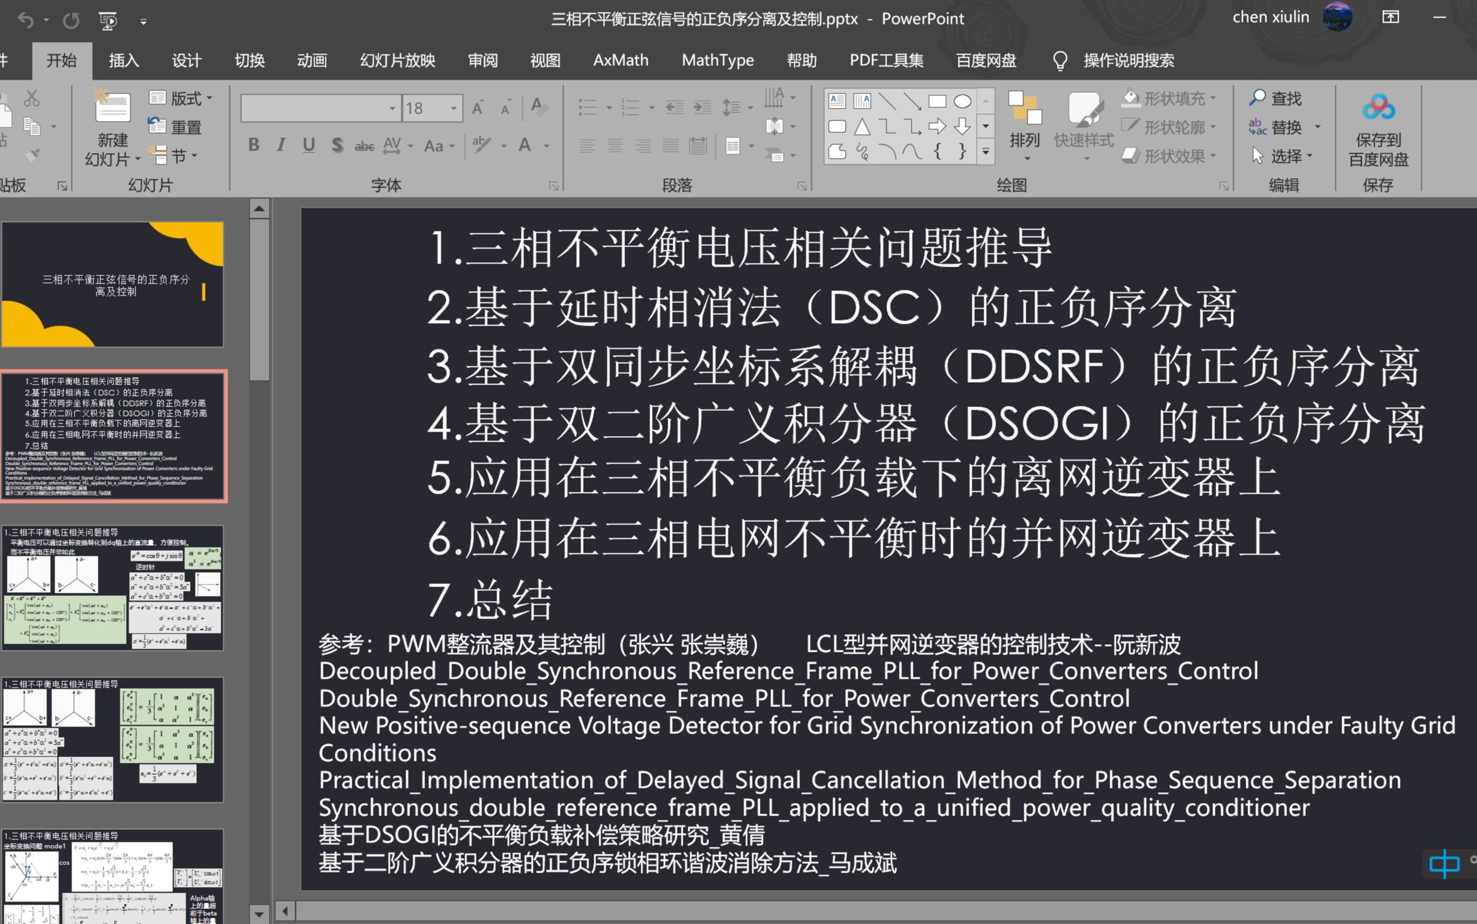Open the font size dropdown
The height and width of the screenshot is (924, 1477).
pos(453,107)
